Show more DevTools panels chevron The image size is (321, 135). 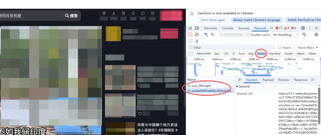pos(271,28)
